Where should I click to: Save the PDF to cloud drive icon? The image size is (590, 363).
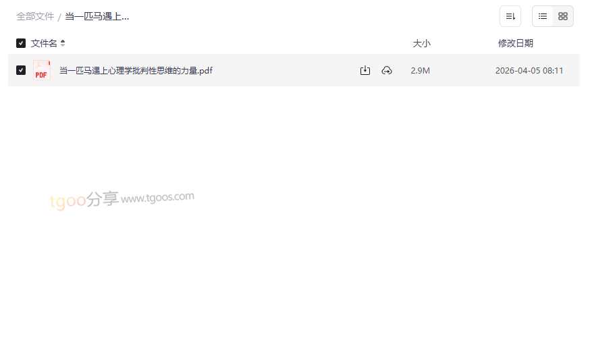(386, 70)
